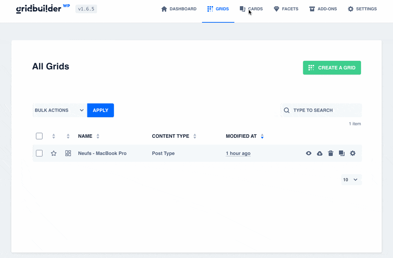Click the grid layout icon for Neufs - MacBook Pro
393x258 pixels.
pos(68,154)
